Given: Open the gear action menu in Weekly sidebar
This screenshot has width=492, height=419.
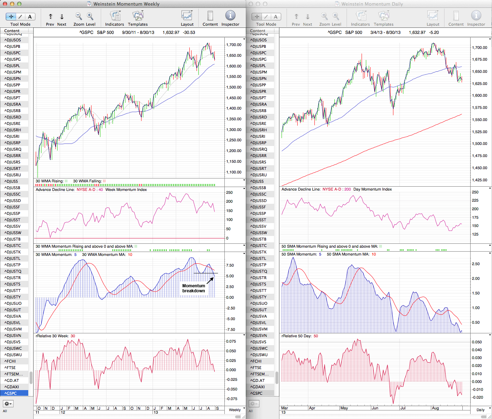Looking at the screenshot, I should click(x=8, y=404).
